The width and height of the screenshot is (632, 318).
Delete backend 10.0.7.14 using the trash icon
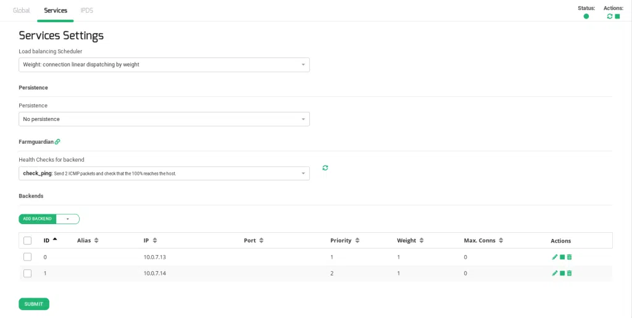point(570,273)
